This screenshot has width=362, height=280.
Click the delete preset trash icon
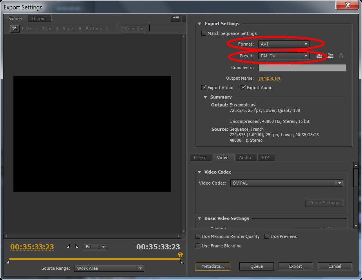[341, 56]
